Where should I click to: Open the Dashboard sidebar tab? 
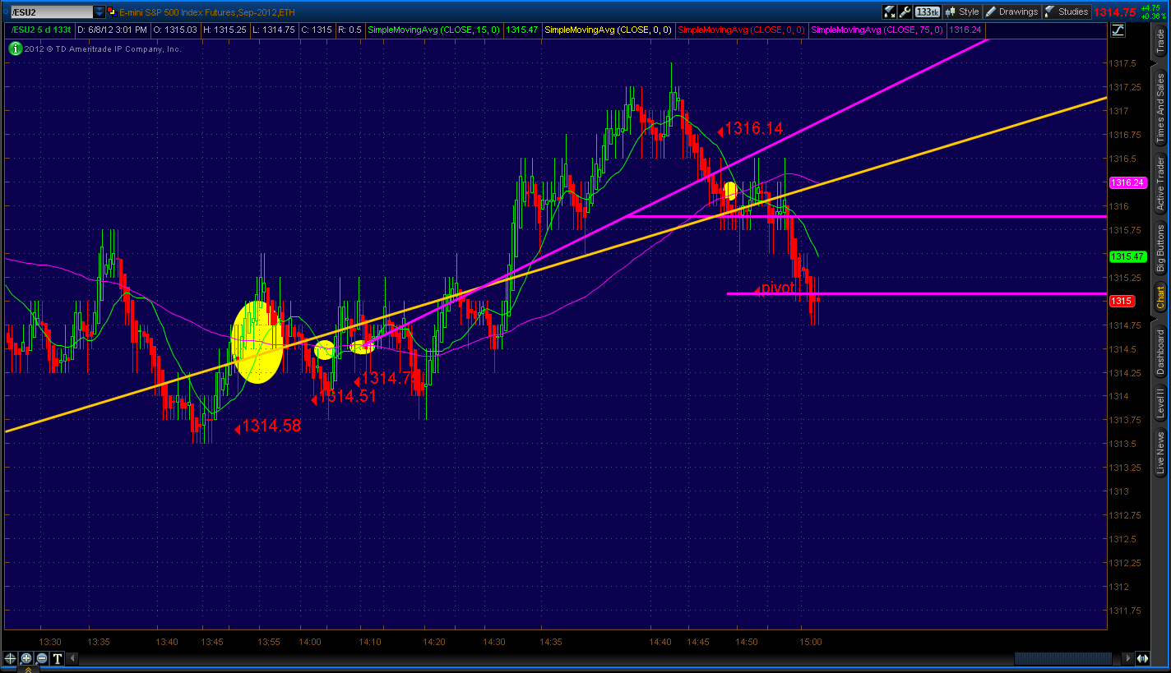1160,352
